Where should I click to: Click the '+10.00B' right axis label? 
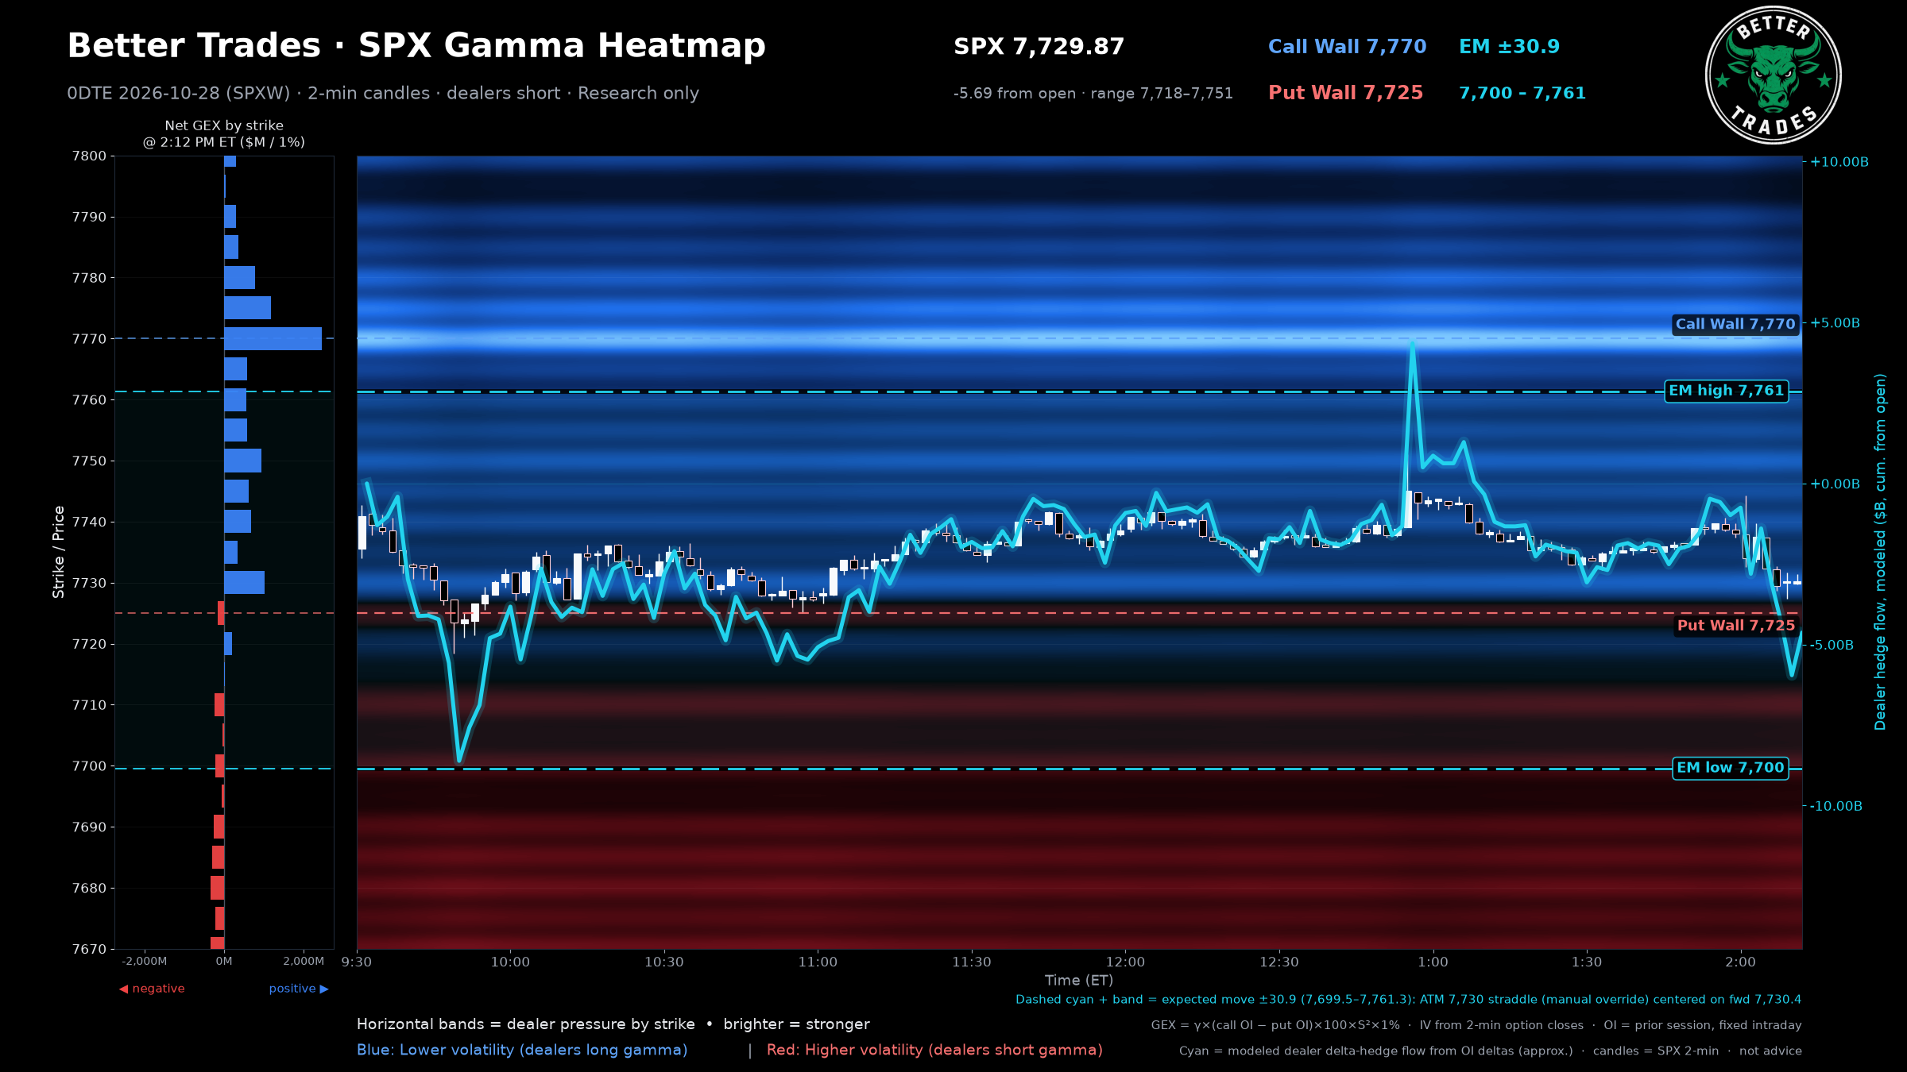1839,162
